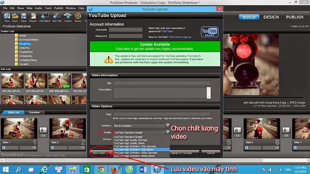Click Description scrollbar down arrow
The height and width of the screenshot is (174, 310).
(209, 97)
